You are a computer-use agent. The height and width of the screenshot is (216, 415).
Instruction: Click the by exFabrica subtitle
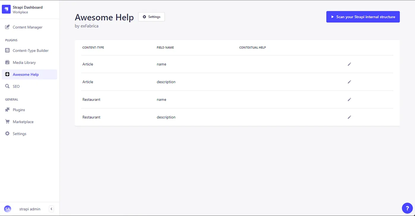pos(87,26)
